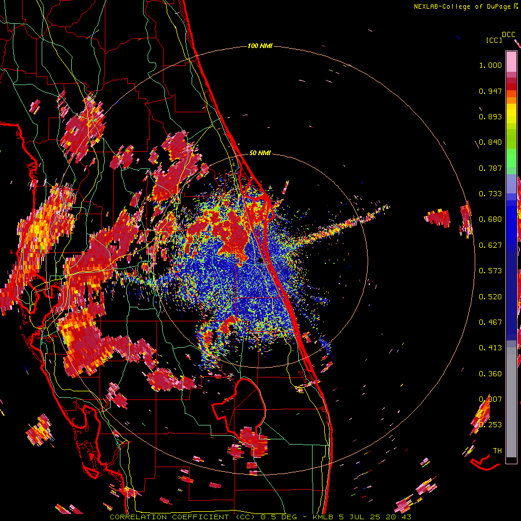The height and width of the screenshot is (521, 521).
Task: Pick the yellow segment of the color bar
Action: [511, 113]
